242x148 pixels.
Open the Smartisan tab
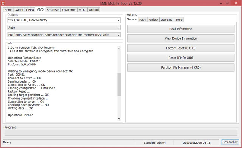[53, 10]
